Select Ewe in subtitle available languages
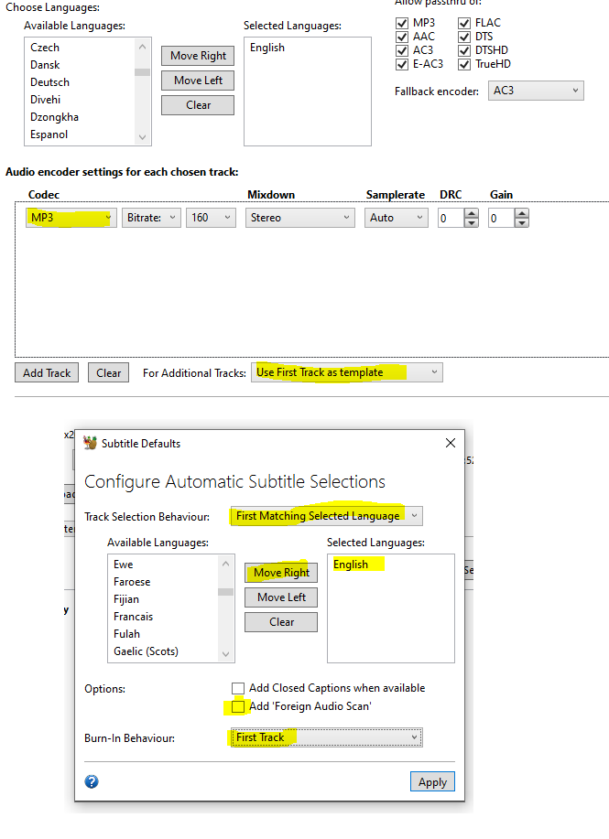This screenshot has width=609, height=839. coord(124,565)
